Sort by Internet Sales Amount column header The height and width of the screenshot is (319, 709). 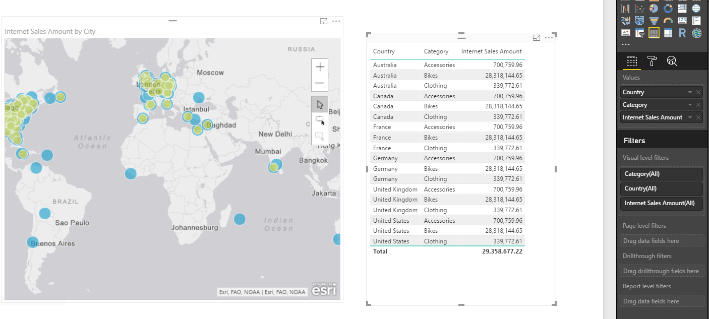tap(492, 51)
